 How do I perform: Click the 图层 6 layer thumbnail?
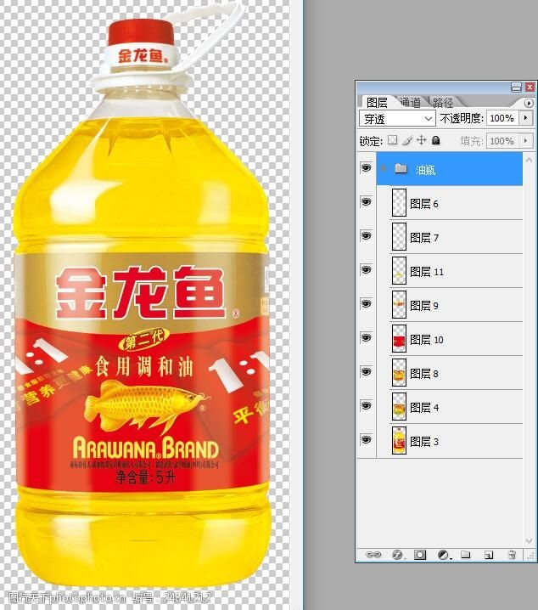(399, 202)
